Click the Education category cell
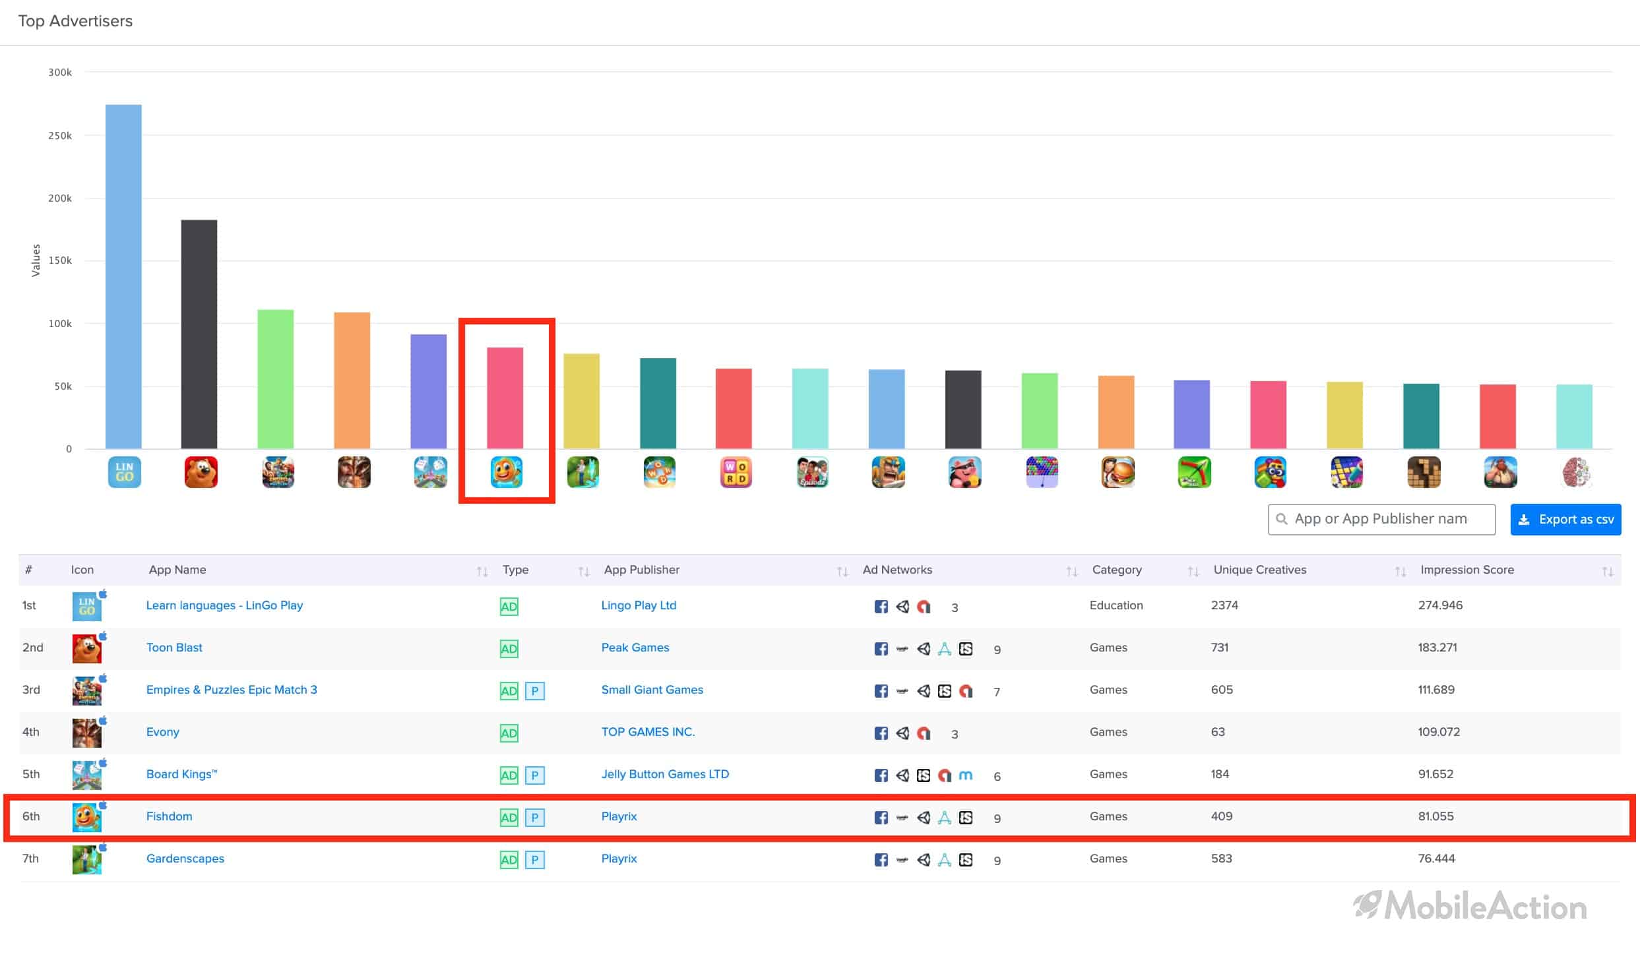Image resolution: width=1640 pixels, height=972 pixels. coord(1116,605)
